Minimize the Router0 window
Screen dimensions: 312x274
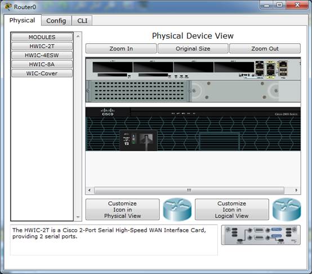(x=266, y=6)
